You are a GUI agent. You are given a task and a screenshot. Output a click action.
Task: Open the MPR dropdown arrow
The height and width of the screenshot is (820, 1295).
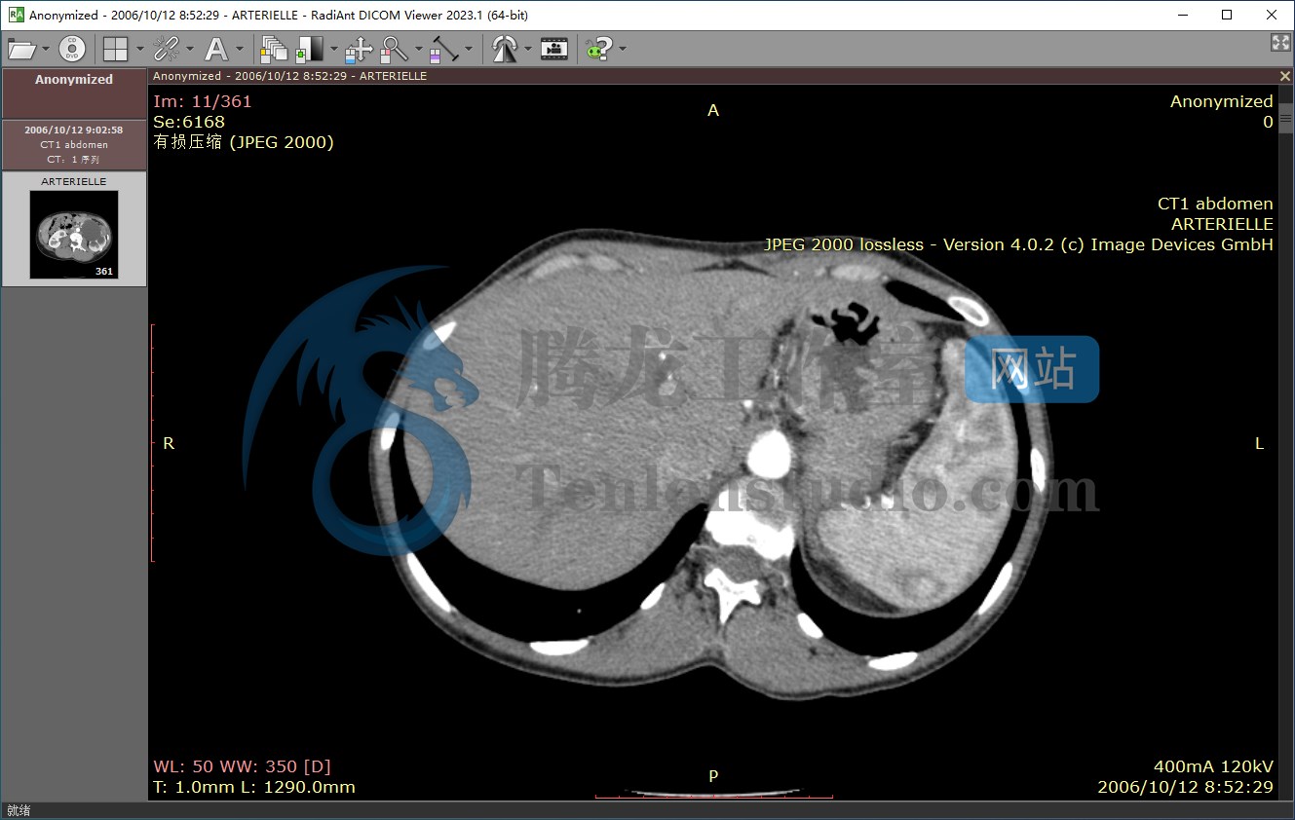coord(528,49)
